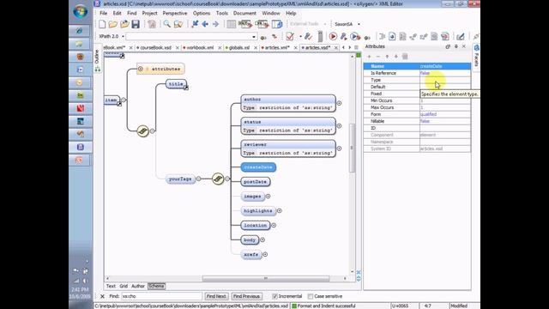Expand the highlights element node

279,211
